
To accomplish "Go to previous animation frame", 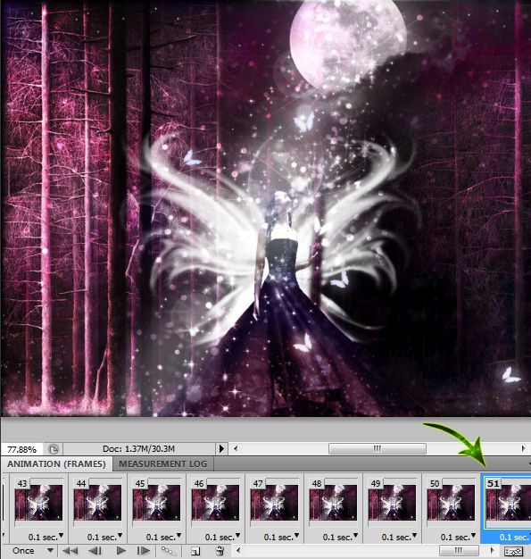I will (x=95, y=551).
